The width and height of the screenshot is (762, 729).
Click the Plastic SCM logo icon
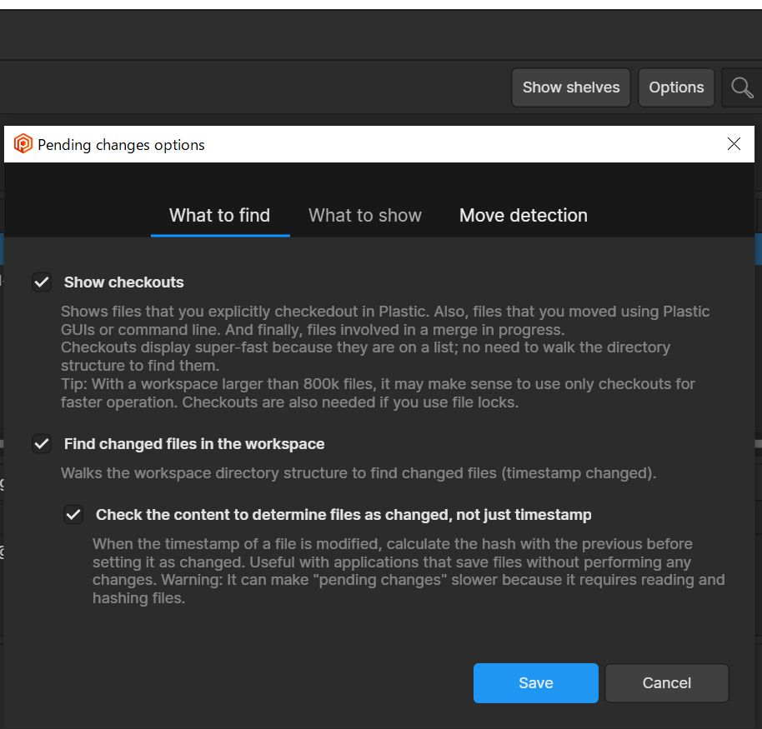point(23,144)
